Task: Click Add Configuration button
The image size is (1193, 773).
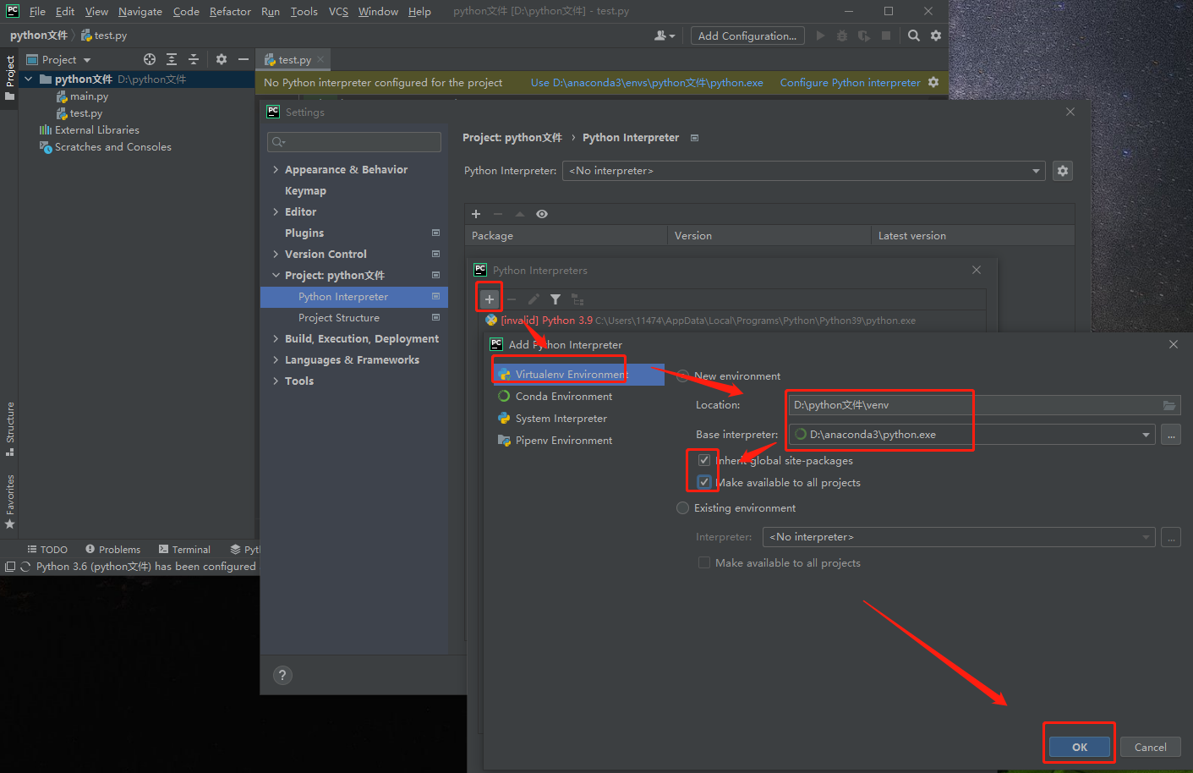Action: (x=747, y=36)
